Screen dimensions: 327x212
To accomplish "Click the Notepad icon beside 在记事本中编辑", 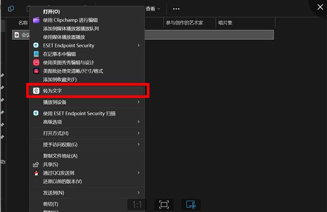I will [x=36, y=54].
